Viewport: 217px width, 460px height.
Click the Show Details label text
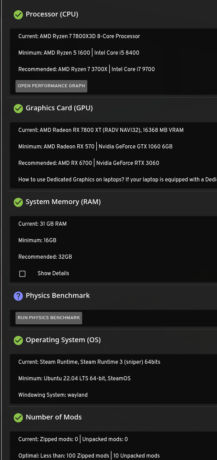(x=53, y=273)
